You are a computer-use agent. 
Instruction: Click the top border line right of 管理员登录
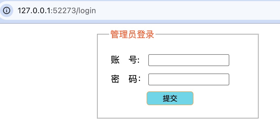point(207,34)
